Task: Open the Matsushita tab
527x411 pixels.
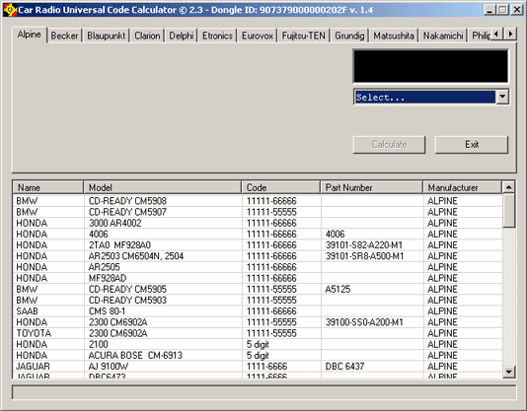Action: tap(394, 35)
